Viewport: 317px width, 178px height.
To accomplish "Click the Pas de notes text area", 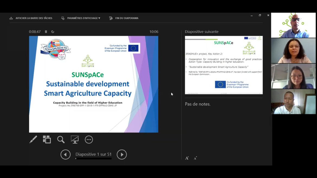I will tap(198, 104).
